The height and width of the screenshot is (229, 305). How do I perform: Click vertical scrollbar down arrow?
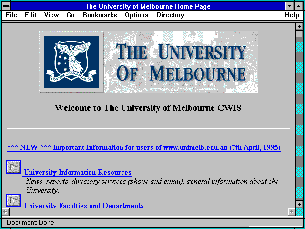coord(299,204)
